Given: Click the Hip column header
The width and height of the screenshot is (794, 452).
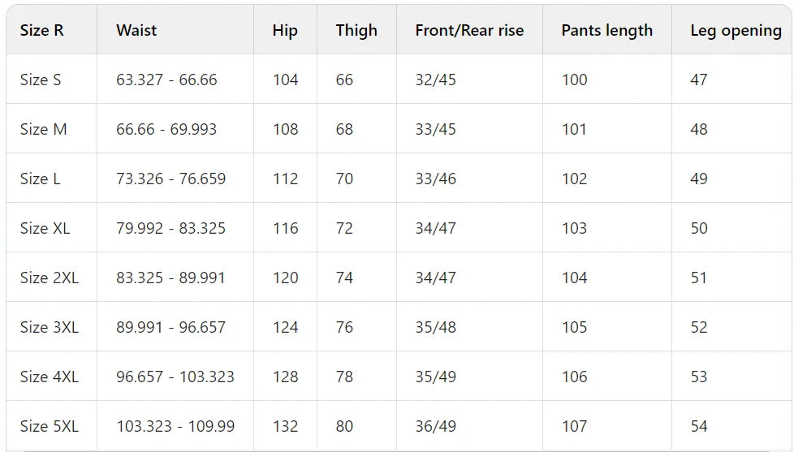Looking at the screenshot, I should 285,31.
